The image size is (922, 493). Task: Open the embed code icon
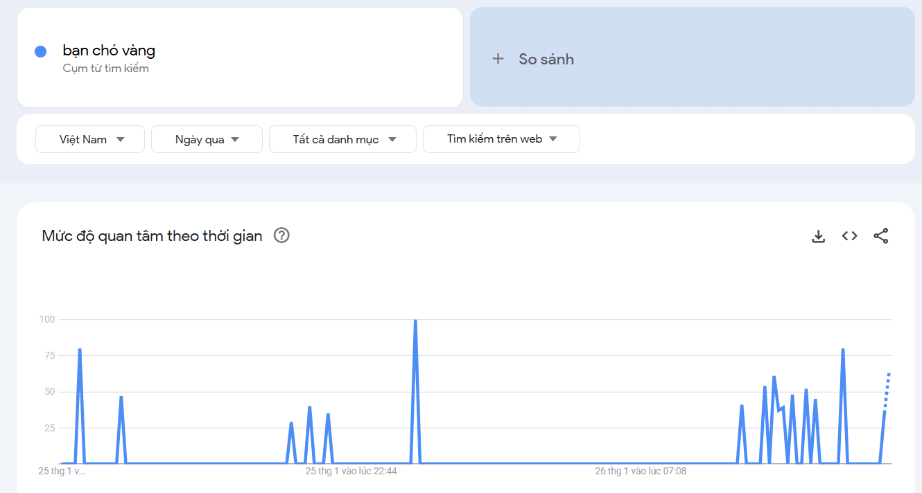850,236
